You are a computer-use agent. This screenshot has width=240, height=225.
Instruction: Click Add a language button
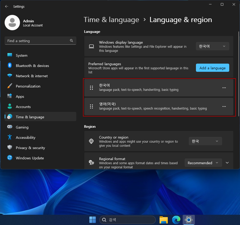(212, 68)
